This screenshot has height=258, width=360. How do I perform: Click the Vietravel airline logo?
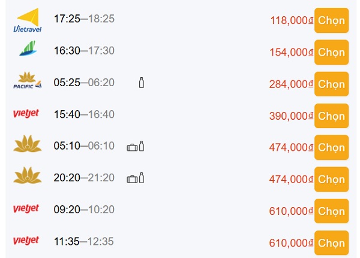pyautogui.click(x=28, y=20)
